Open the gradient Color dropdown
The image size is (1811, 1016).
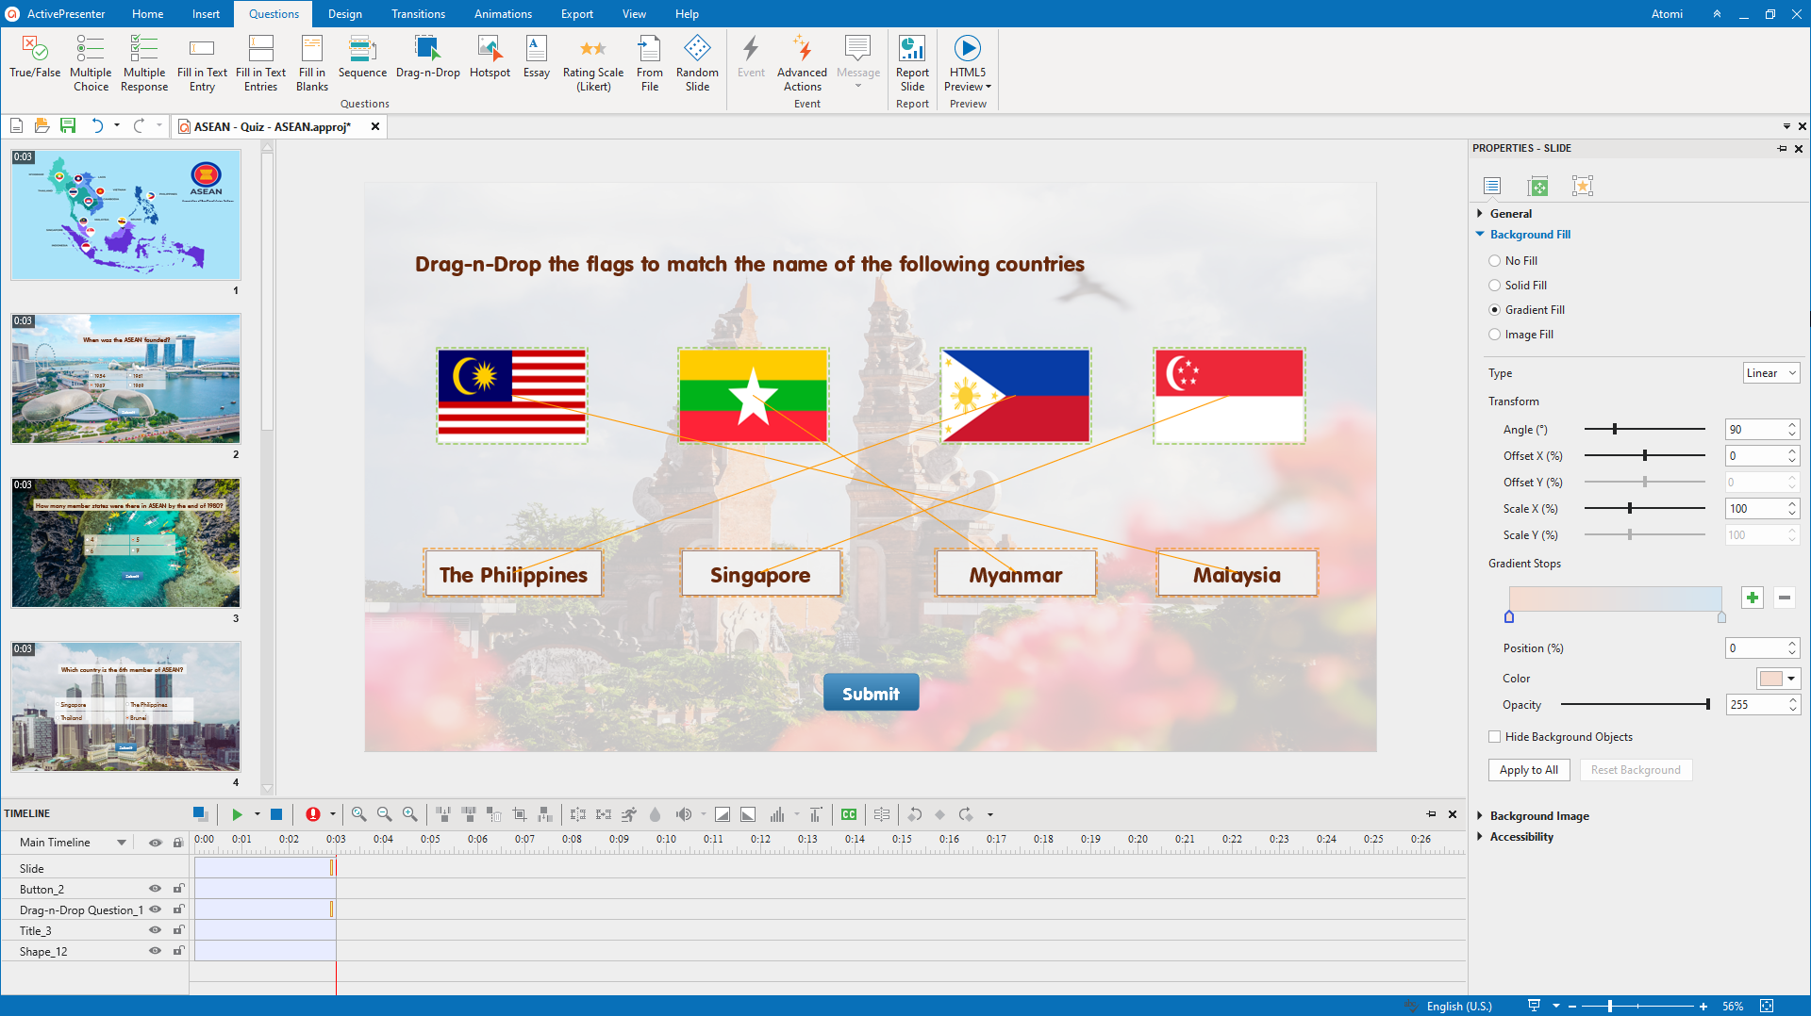pyautogui.click(x=1778, y=679)
